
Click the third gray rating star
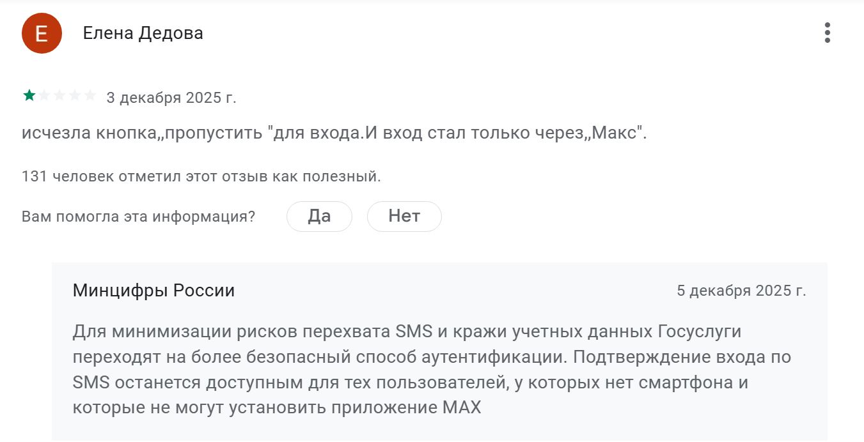(x=59, y=96)
